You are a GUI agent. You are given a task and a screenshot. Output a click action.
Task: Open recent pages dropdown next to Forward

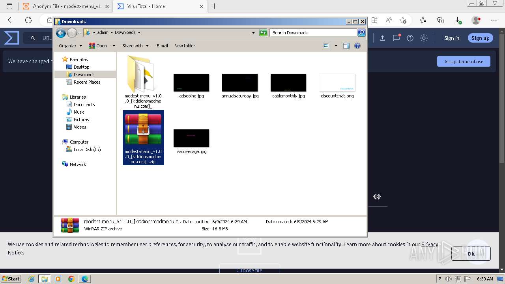click(x=80, y=33)
